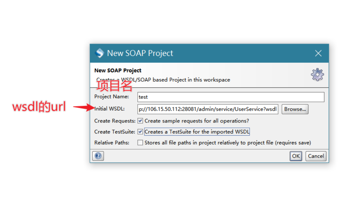Cancel the new SOAP project
This screenshot has height=200, width=358.
pyautogui.click(x=316, y=156)
